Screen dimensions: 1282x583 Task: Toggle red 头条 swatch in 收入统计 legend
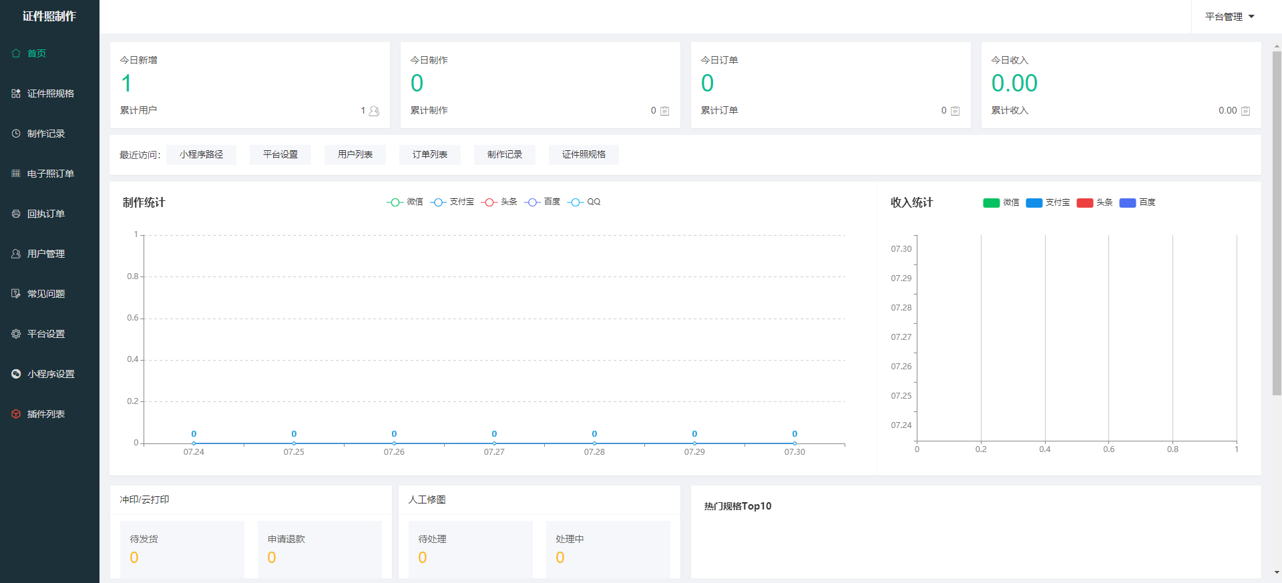click(x=1084, y=203)
